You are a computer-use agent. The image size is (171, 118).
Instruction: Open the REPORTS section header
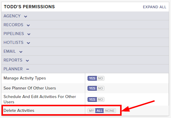[85, 60]
